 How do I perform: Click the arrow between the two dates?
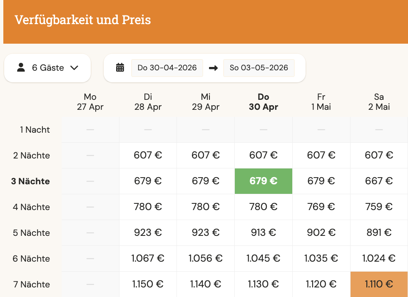click(x=213, y=68)
